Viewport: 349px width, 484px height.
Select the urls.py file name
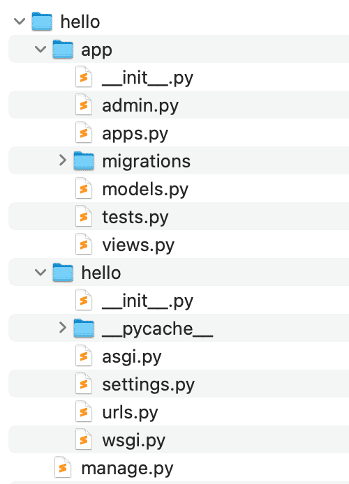(x=130, y=413)
